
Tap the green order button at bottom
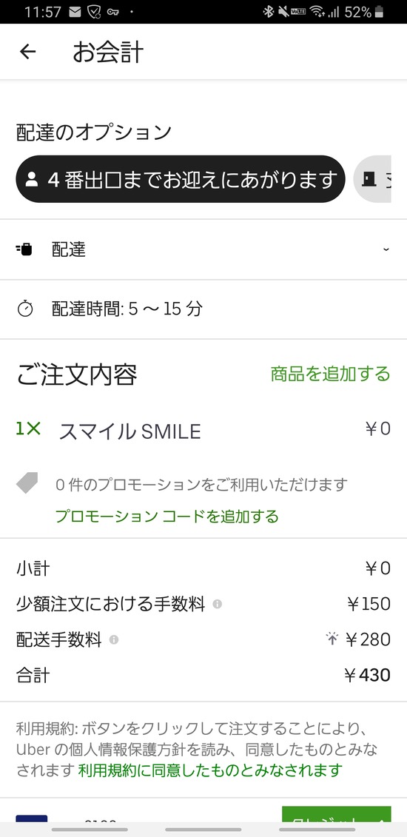(x=336, y=815)
